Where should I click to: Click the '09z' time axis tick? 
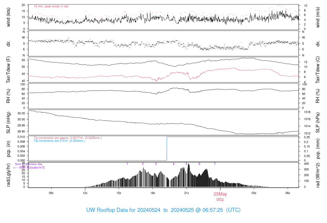click(x=51, y=193)
